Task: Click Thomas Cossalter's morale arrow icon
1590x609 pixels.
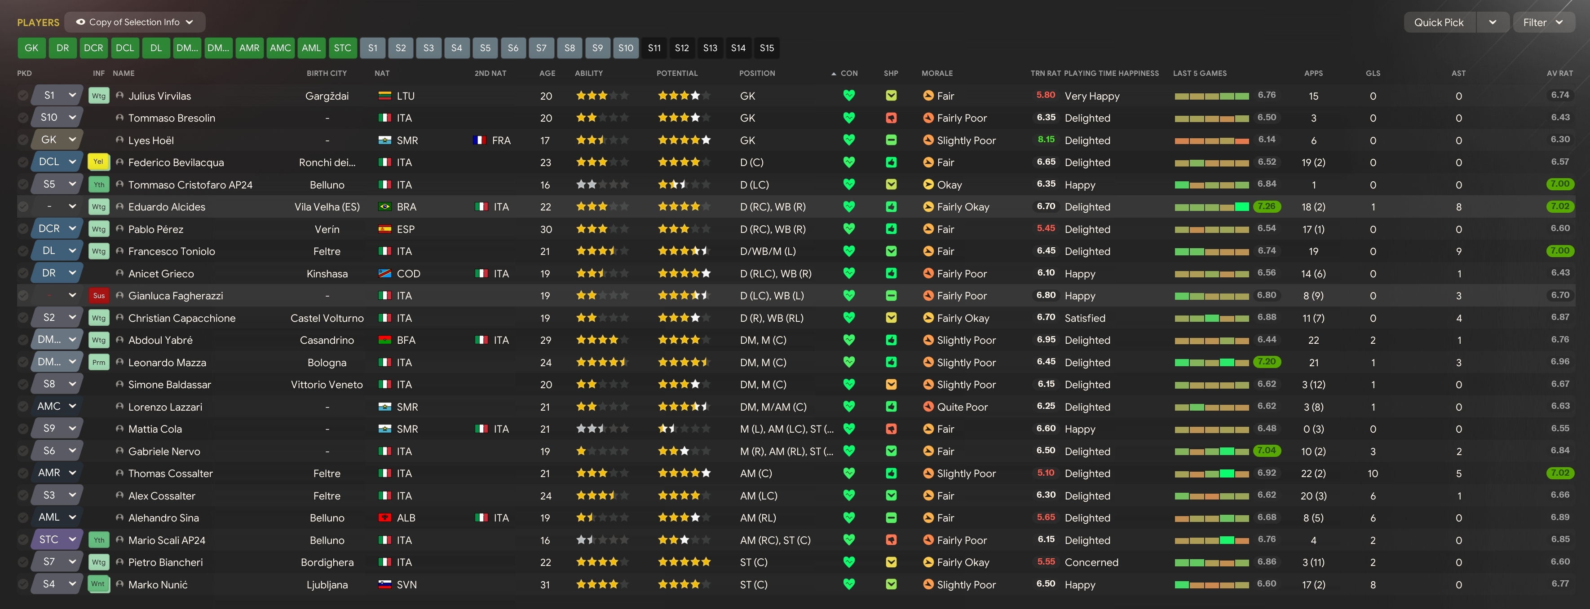Action: [927, 473]
